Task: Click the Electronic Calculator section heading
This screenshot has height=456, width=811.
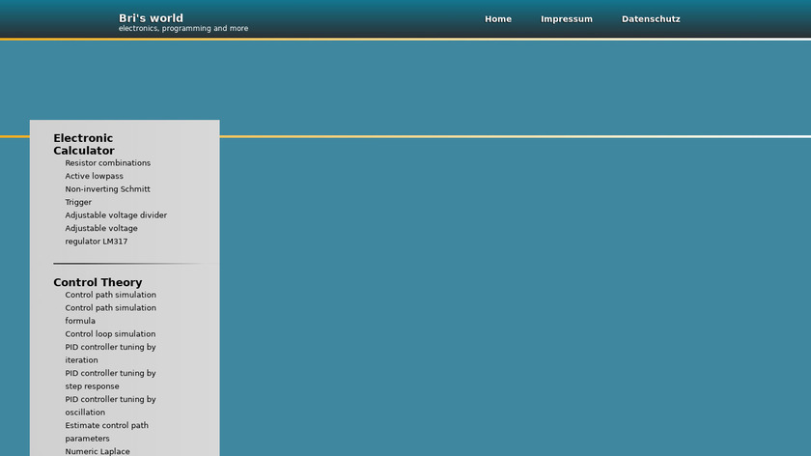Action: point(83,144)
